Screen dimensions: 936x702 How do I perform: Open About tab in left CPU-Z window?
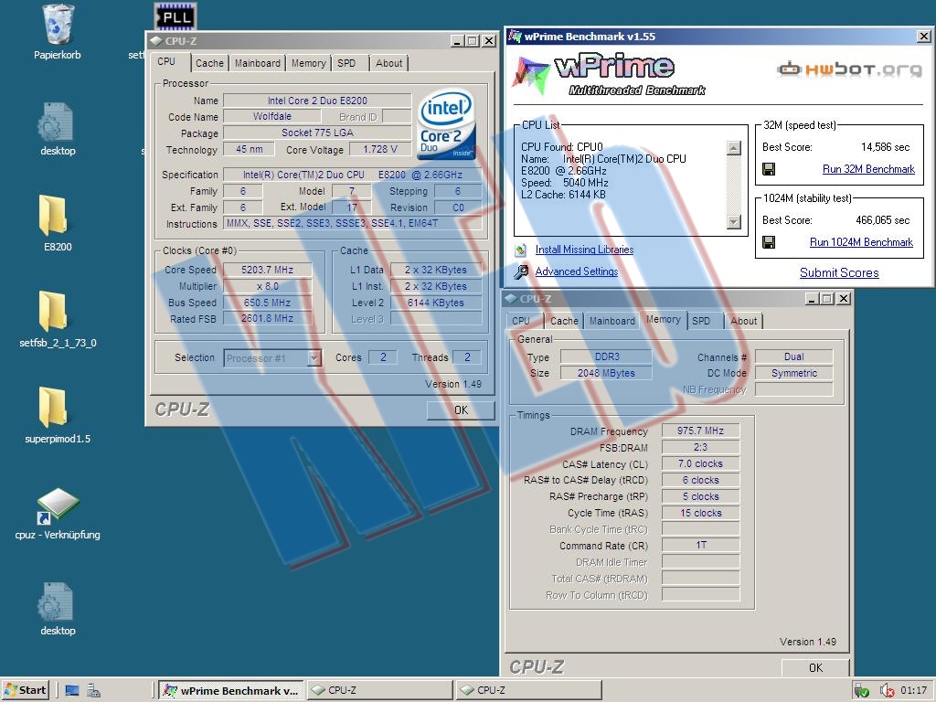point(388,63)
